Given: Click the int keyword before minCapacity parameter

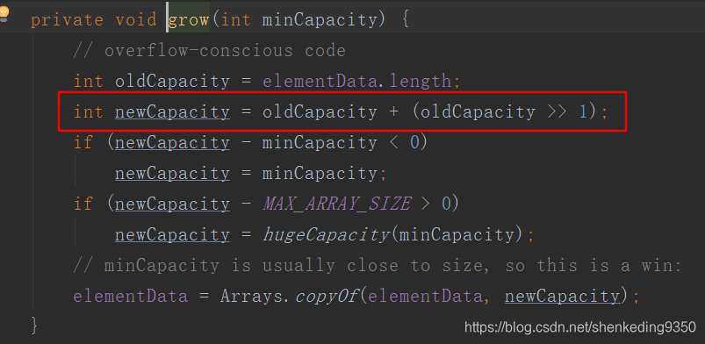Looking at the screenshot, I should pos(235,20).
